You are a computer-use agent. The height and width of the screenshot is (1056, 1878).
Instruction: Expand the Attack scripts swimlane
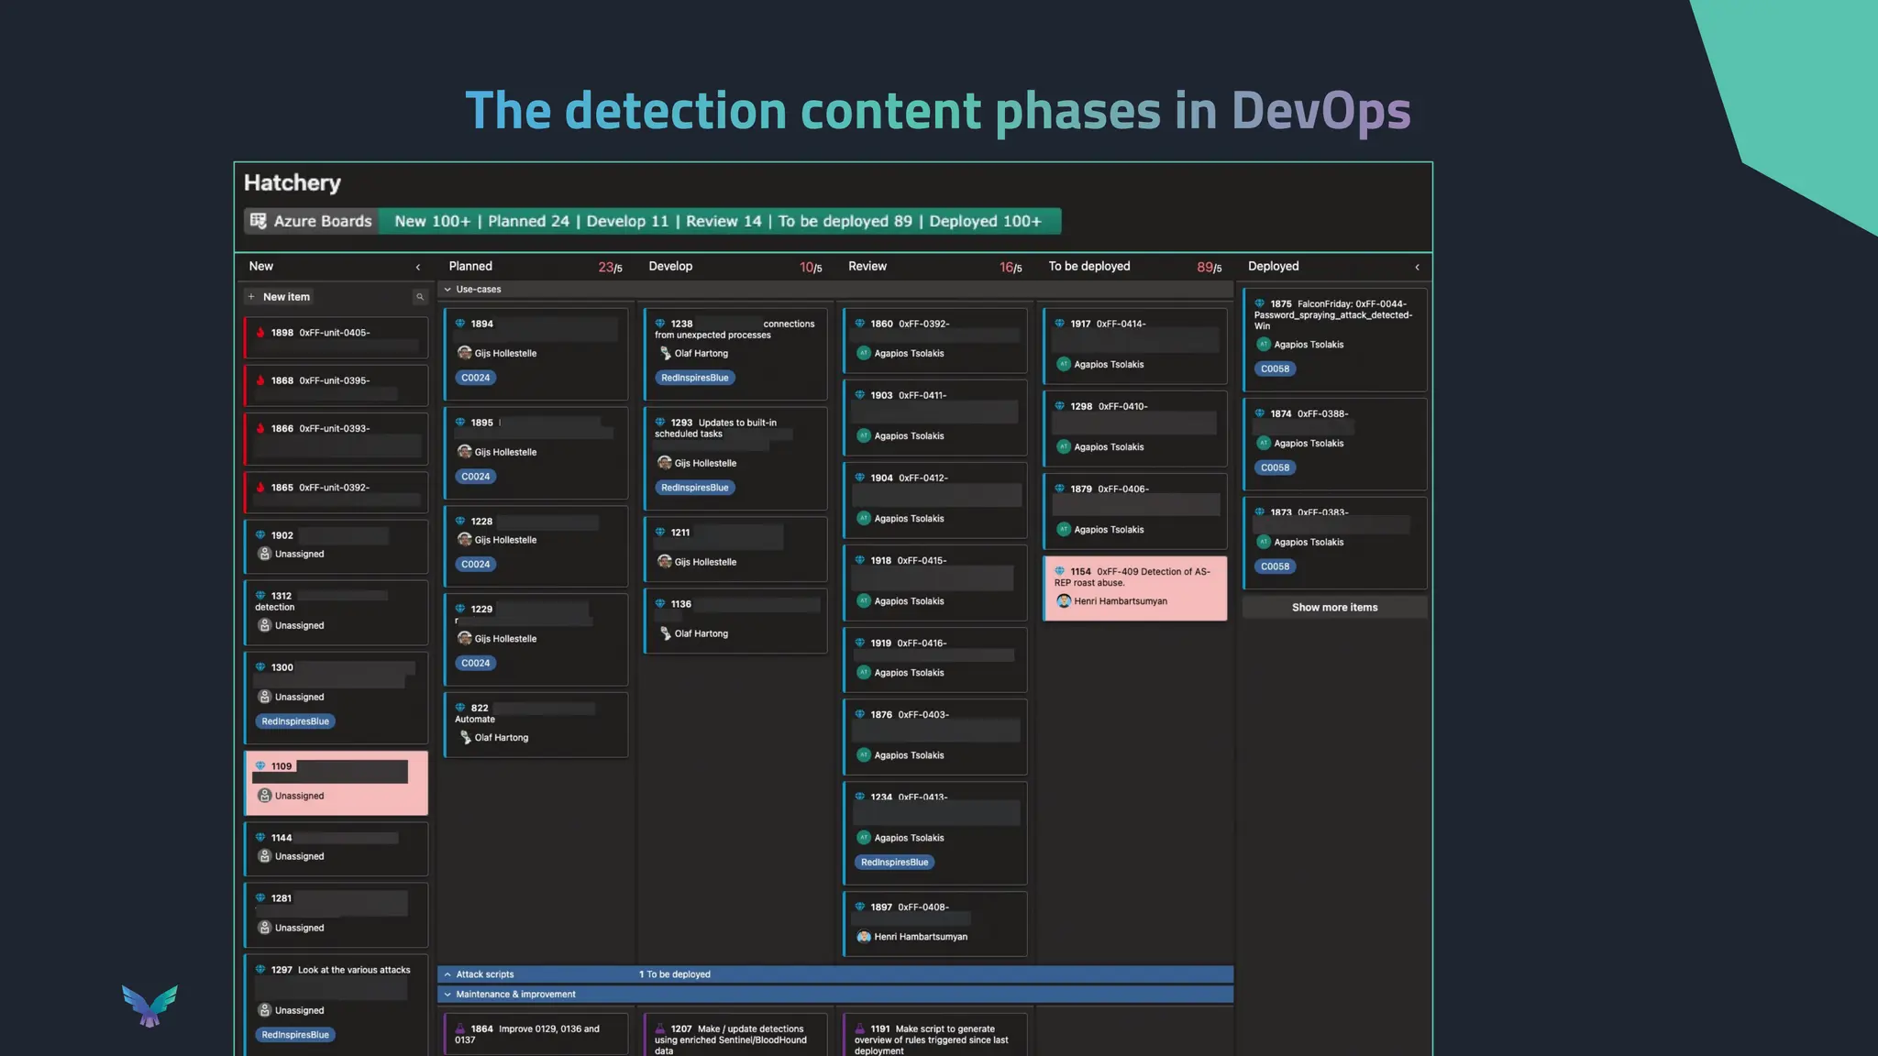tap(447, 974)
